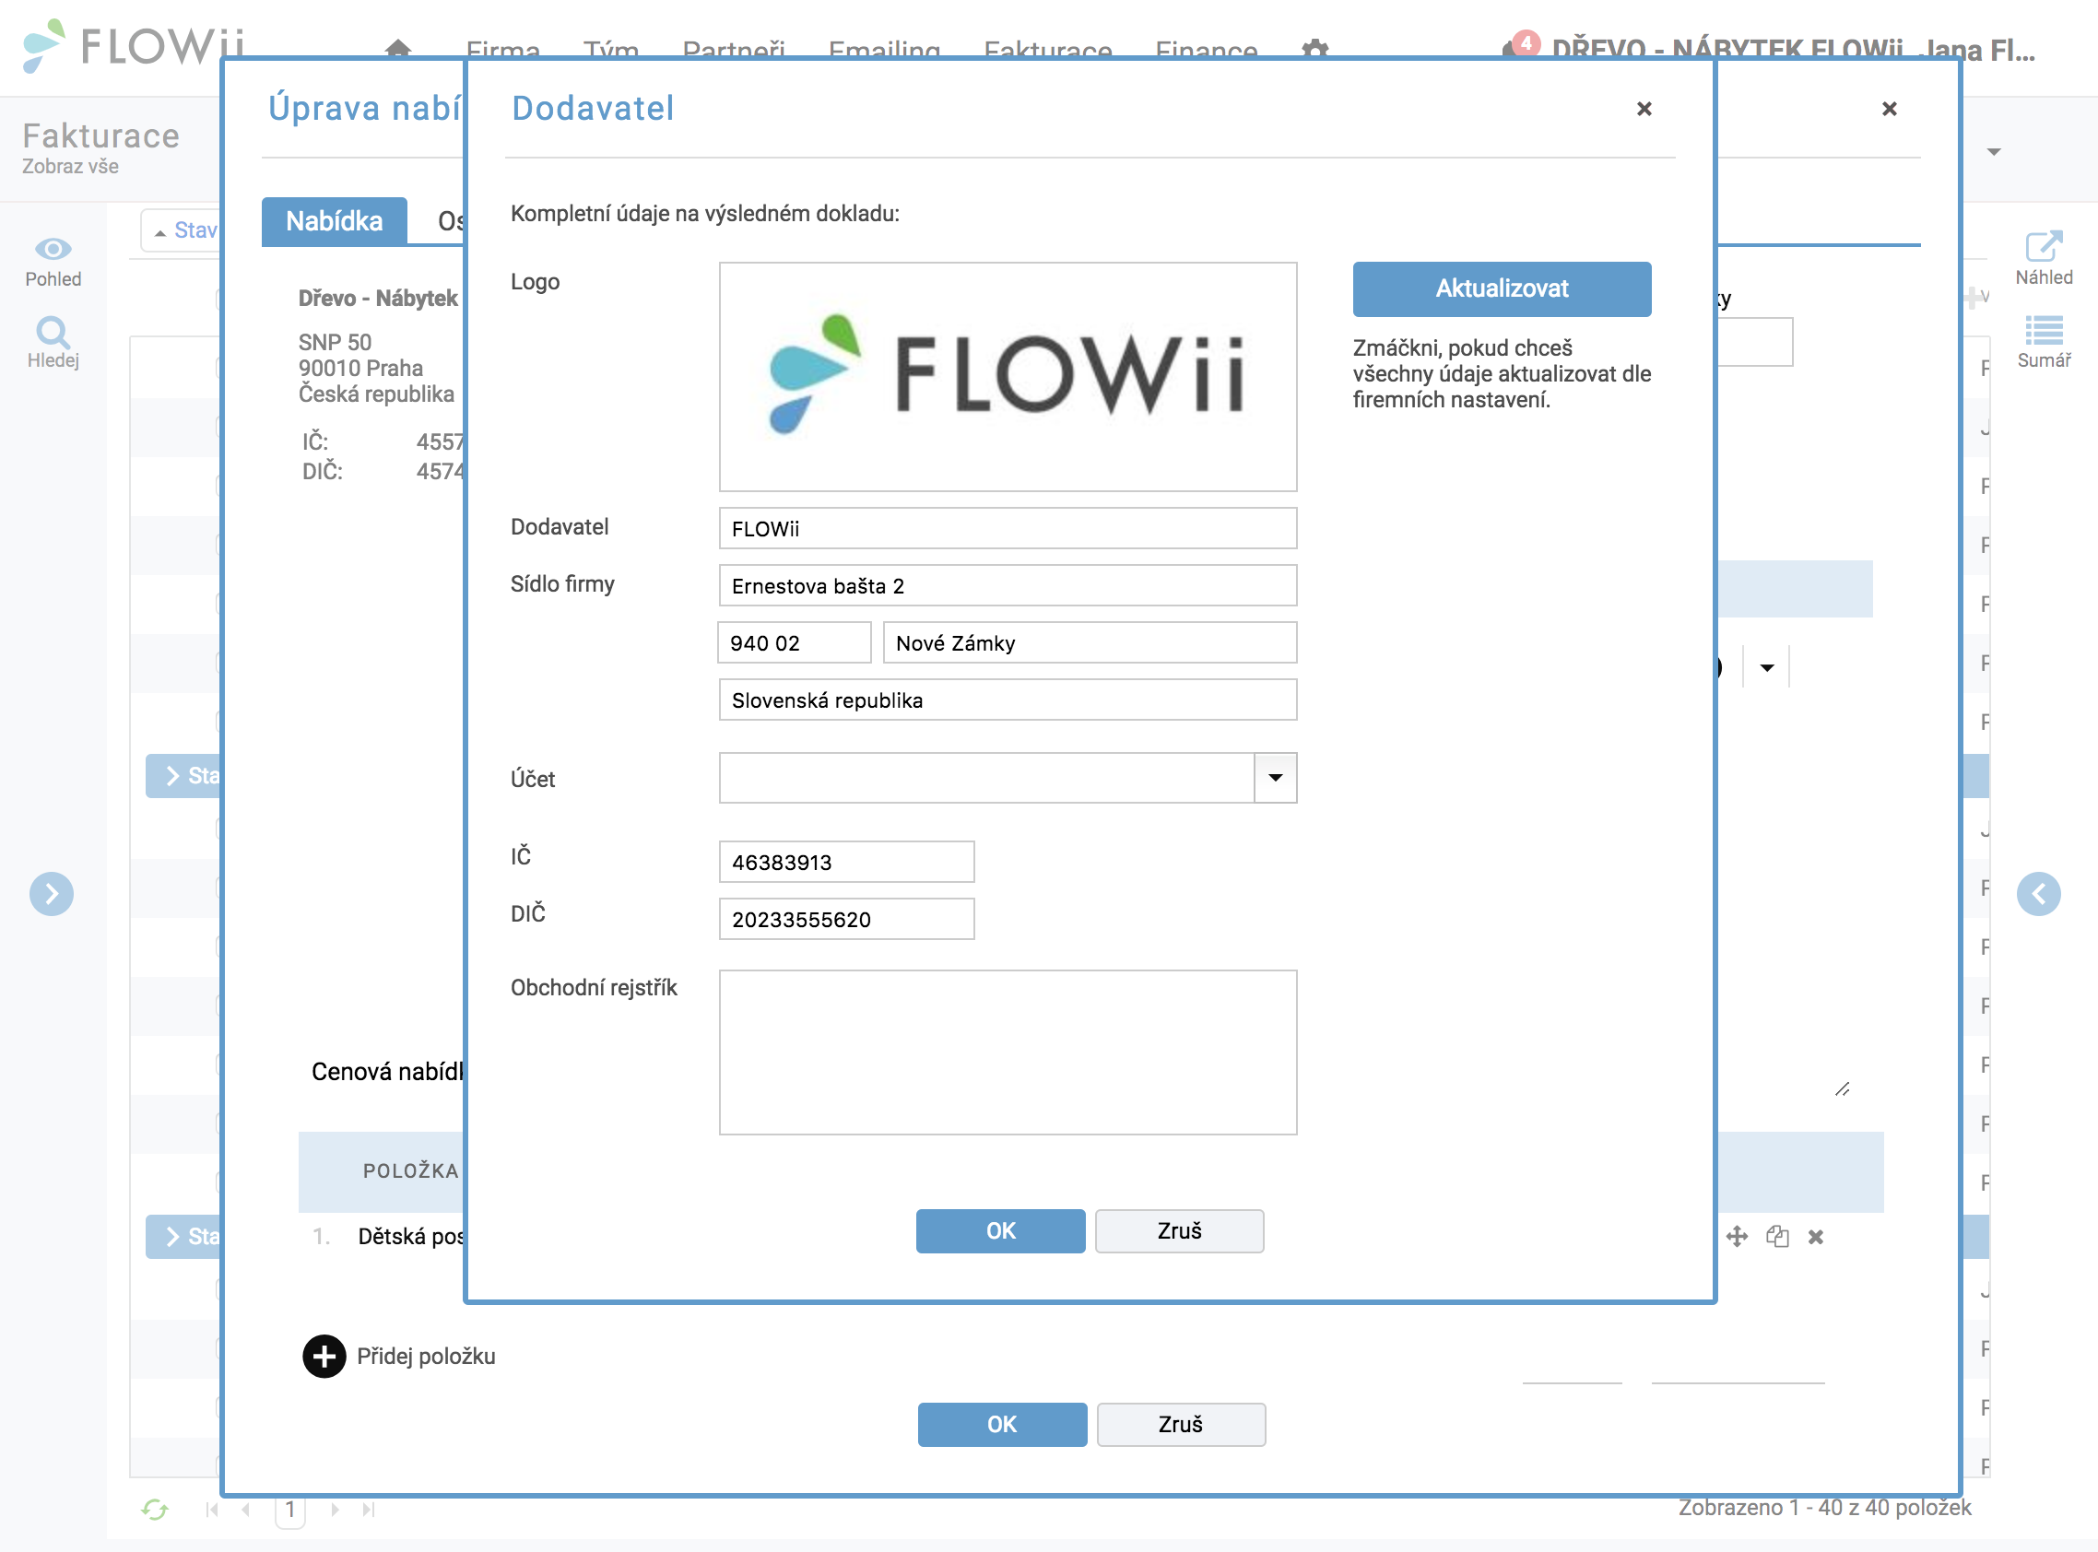Screen dimensions: 2098x1552
Task: Open the header dropdown arrow near top right
Action: 1994,151
